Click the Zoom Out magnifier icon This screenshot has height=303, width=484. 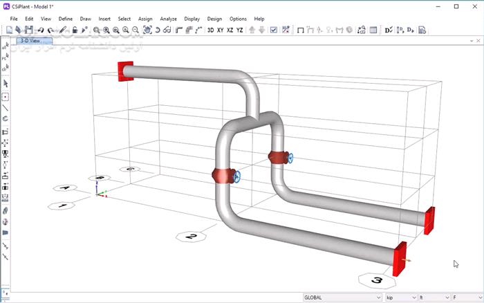coord(136,30)
